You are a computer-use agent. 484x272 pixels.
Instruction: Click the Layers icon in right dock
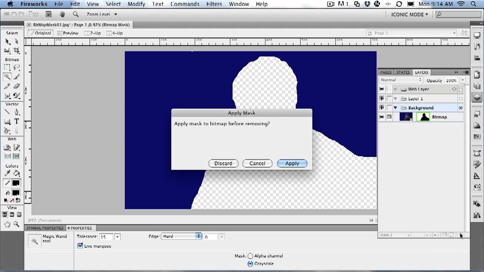click(x=477, y=97)
